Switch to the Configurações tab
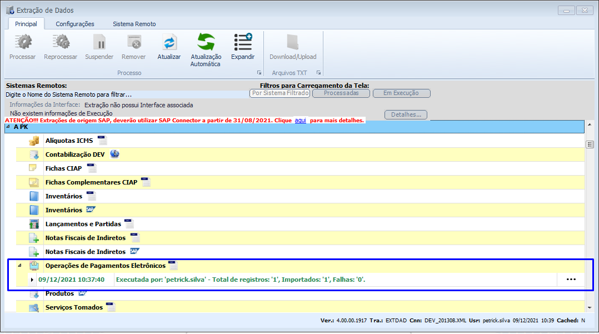This screenshot has width=599, height=334. coord(75,24)
